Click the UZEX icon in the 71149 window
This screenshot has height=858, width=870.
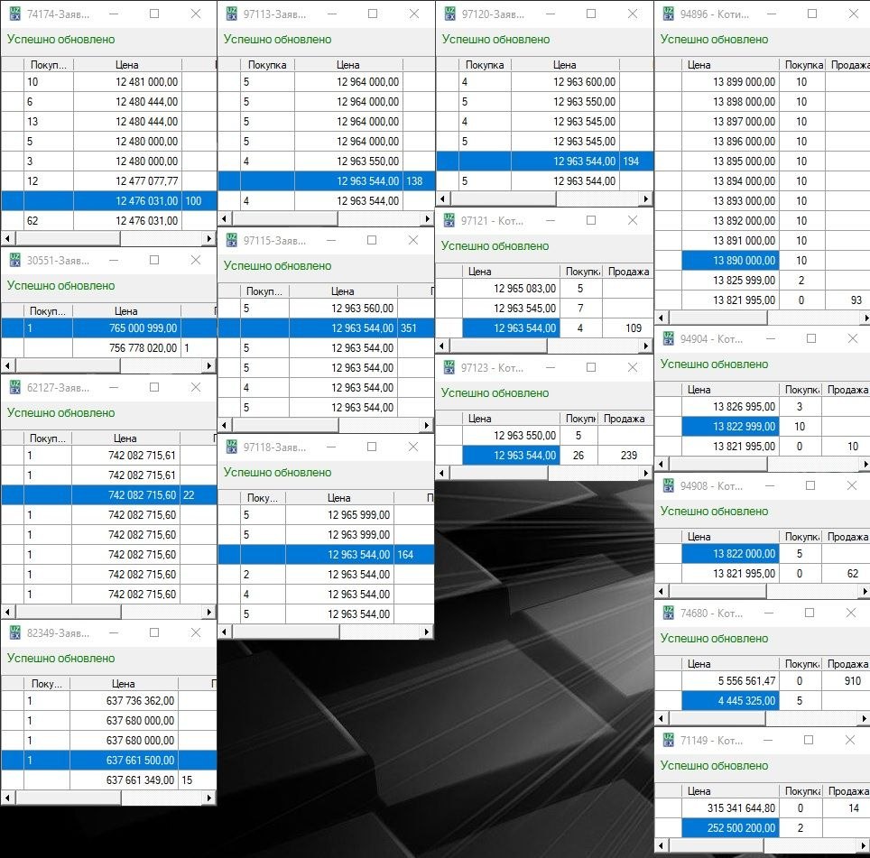669,740
